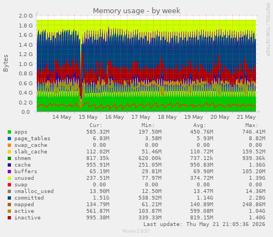Click the 'active' legend label

[24, 211]
